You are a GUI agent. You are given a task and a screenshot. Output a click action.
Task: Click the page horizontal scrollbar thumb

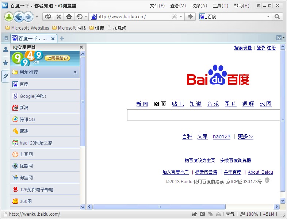click(159, 207)
